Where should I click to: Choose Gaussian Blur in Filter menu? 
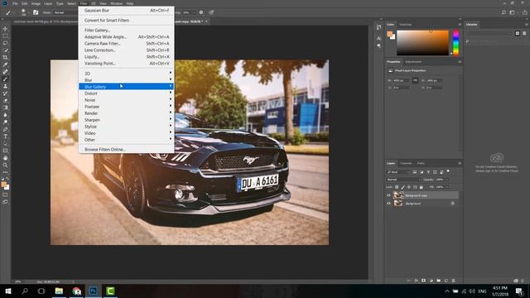click(126, 11)
